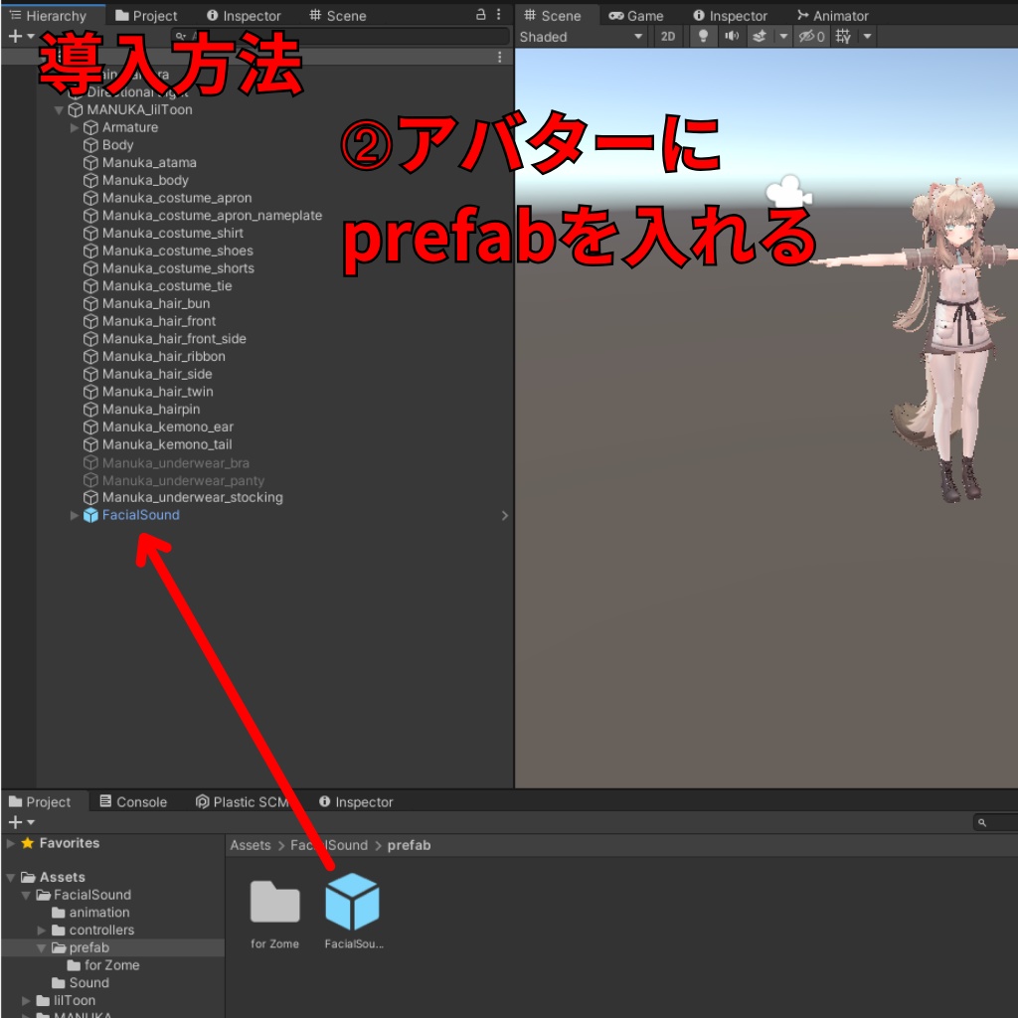The height and width of the screenshot is (1018, 1018).
Task: Click FacialSound in the breadcrumb path
Action: coord(328,845)
